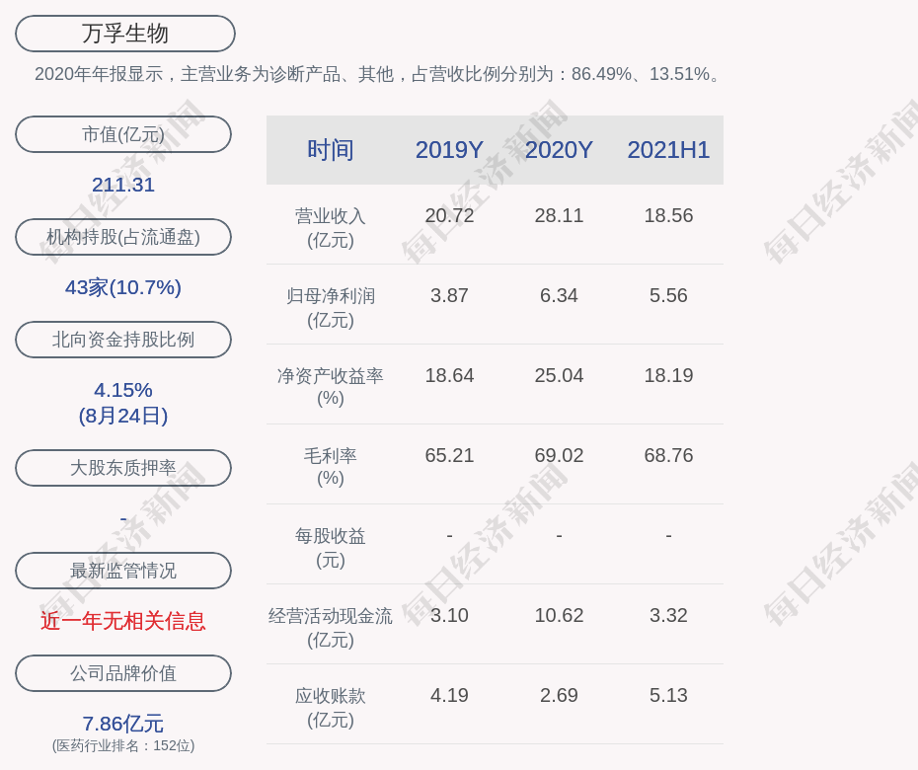
Task: Open the 北向资金持股比例 label
Action: click(123, 340)
